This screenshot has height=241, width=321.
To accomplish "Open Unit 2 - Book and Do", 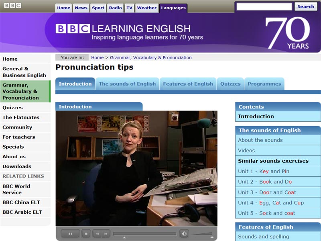I will click(278, 182).
